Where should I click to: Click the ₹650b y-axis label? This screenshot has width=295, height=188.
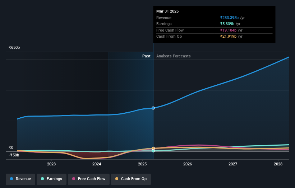[14, 47]
